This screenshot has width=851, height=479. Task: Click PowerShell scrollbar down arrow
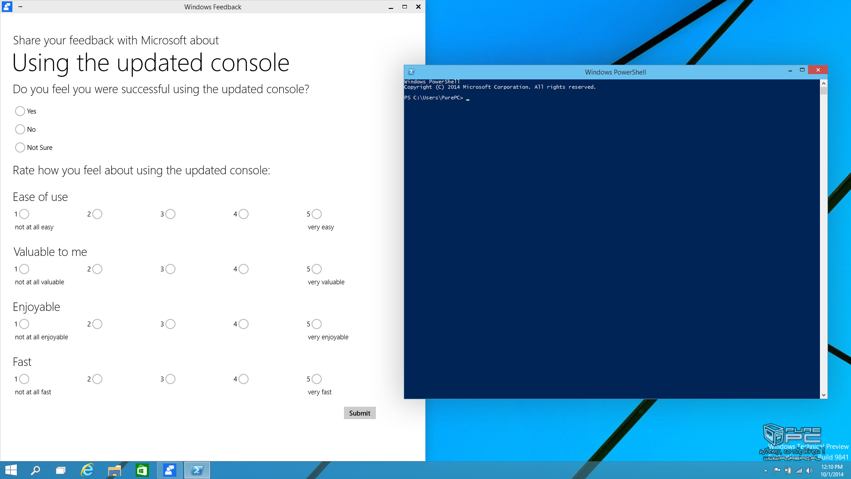[x=824, y=395]
